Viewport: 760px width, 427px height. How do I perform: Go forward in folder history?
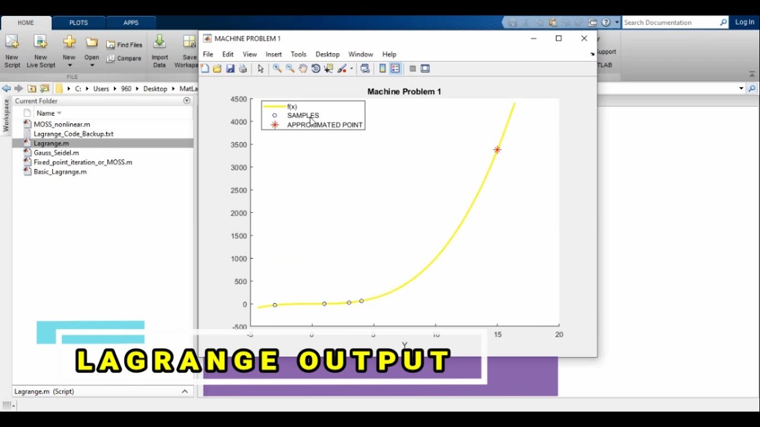pyautogui.click(x=18, y=88)
